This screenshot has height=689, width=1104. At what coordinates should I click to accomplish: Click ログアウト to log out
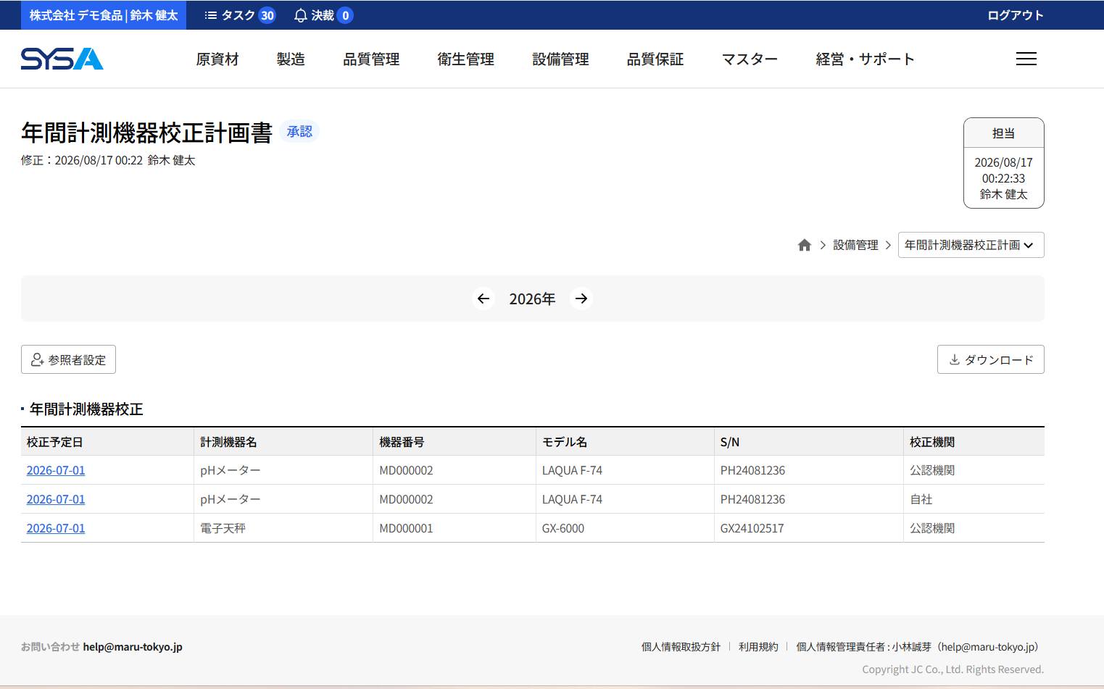(1016, 15)
